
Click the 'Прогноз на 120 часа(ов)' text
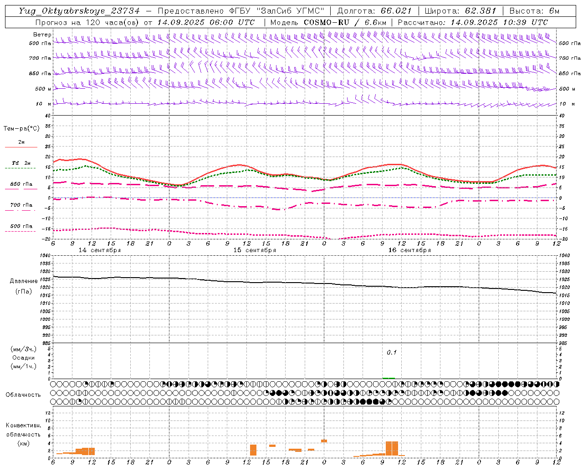pyautogui.click(x=88, y=22)
